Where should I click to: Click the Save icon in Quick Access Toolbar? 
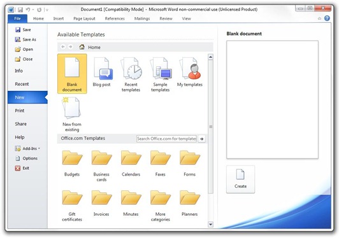(20, 10)
